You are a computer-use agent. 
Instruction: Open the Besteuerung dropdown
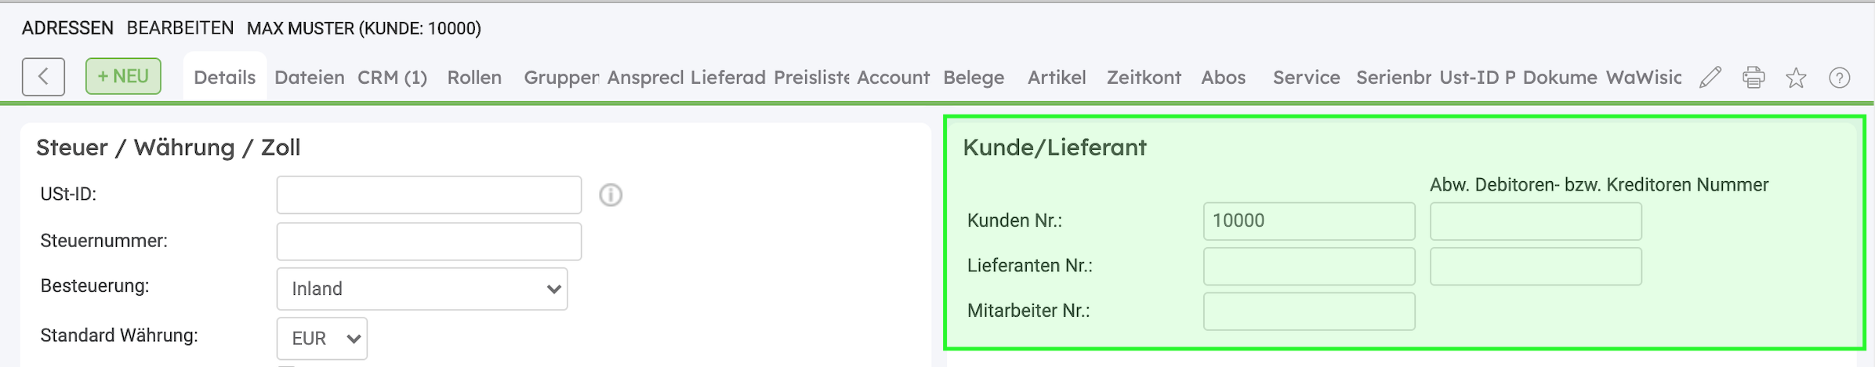click(x=422, y=289)
